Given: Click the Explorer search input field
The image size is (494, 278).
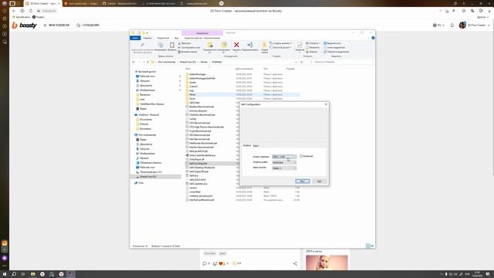Looking at the screenshot, I should pyautogui.click(x=340, y=62).
